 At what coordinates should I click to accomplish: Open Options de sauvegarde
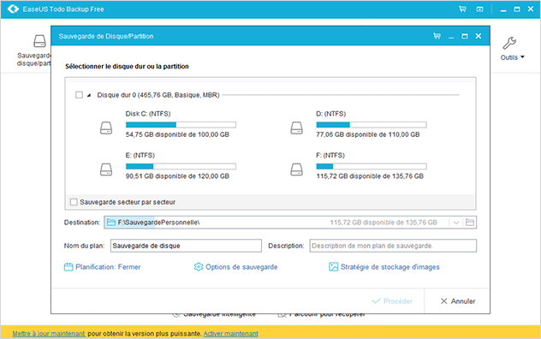click(241, 267)
